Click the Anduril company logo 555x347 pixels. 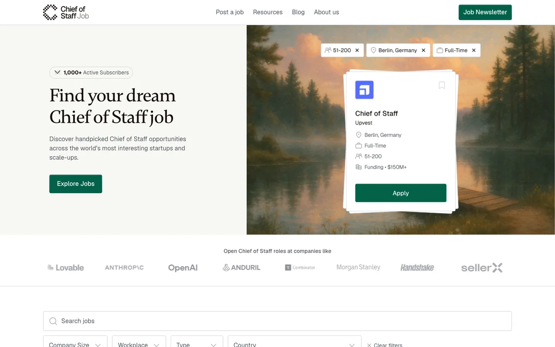pyautogui.click(x=241, y=267)
